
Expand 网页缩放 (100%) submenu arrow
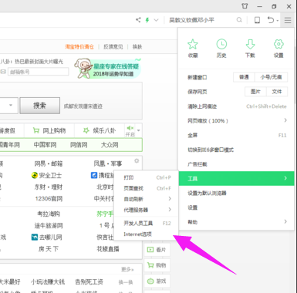285,120
